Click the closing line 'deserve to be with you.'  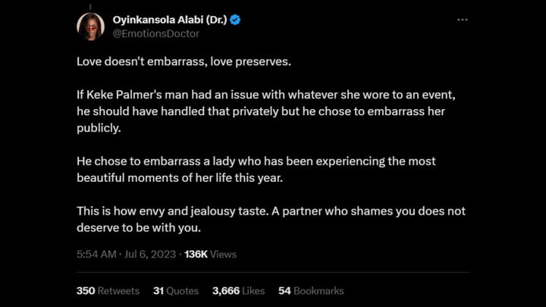click(139, 227)
